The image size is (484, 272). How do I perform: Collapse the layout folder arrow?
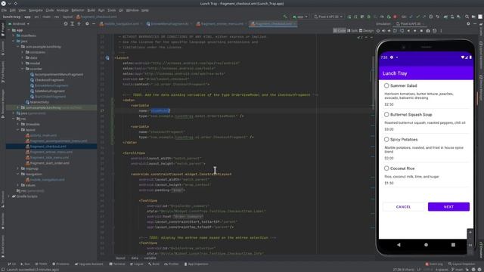click(x=18, y=130)
